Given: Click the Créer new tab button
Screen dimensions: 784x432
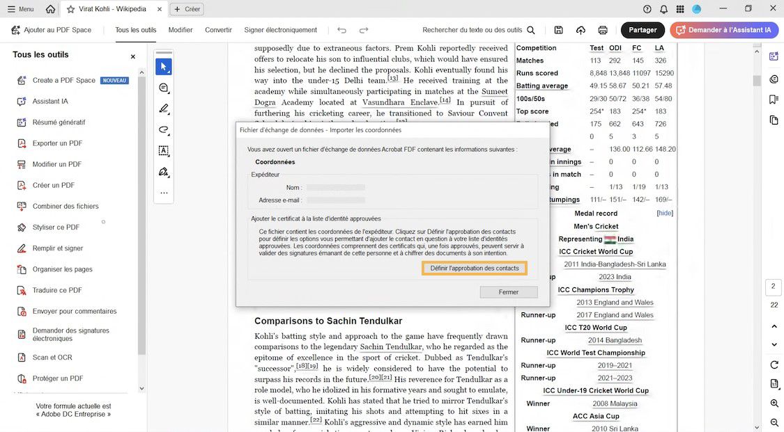Looking at the screenshot, I should (187, 9).
